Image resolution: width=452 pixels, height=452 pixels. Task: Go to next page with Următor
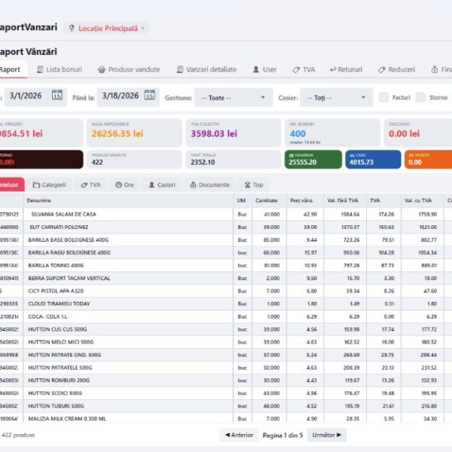[x=327, y=435]
